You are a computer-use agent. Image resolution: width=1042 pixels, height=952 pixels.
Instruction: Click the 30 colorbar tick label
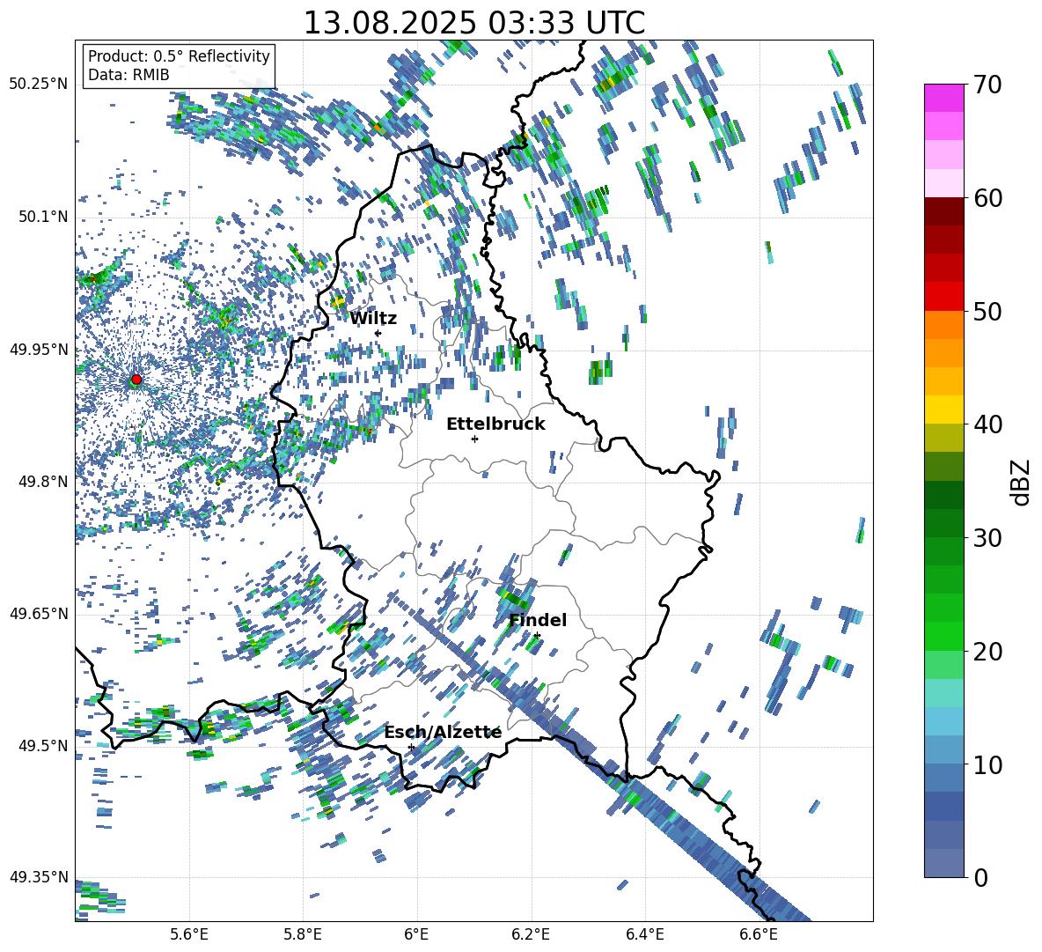tap(987, 538)
